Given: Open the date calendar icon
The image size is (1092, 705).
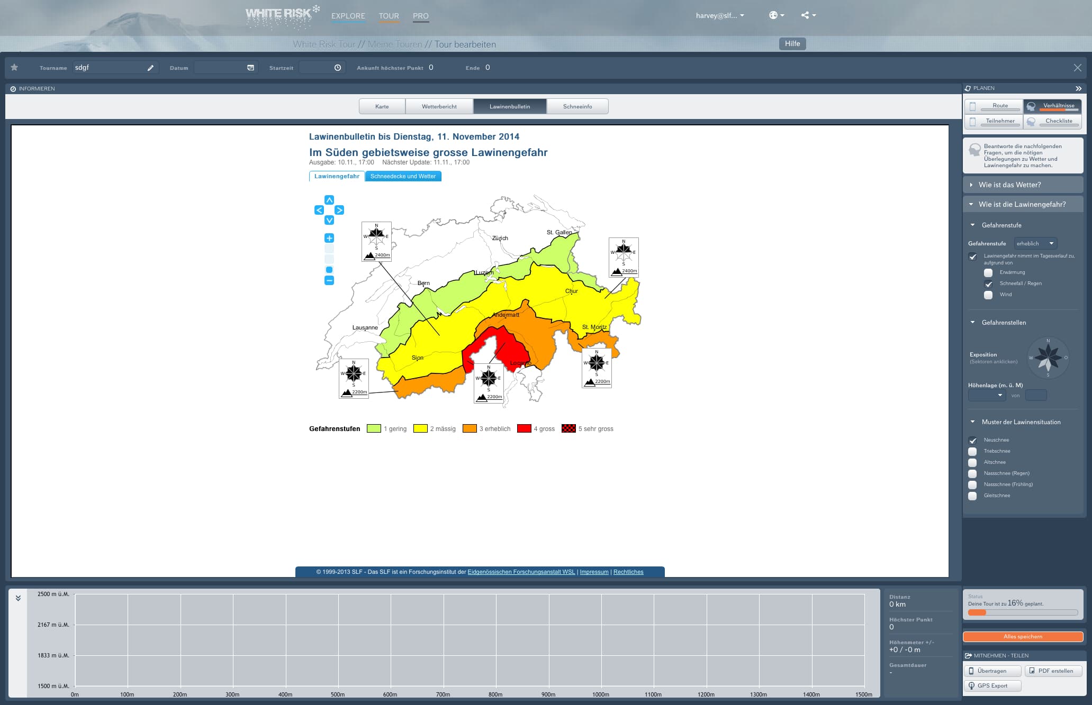Looking at the screenshot, I should 250,68.
